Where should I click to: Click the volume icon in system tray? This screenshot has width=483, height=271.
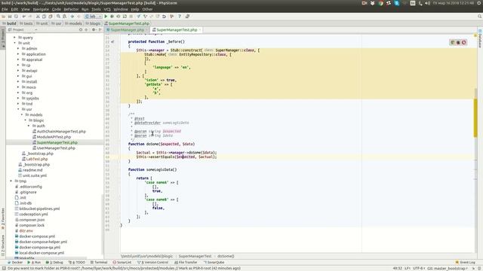[x=428, y=3]
